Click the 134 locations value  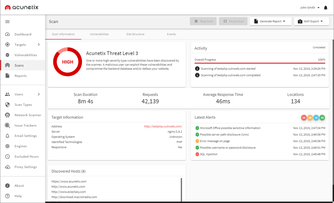pos(295,101)
